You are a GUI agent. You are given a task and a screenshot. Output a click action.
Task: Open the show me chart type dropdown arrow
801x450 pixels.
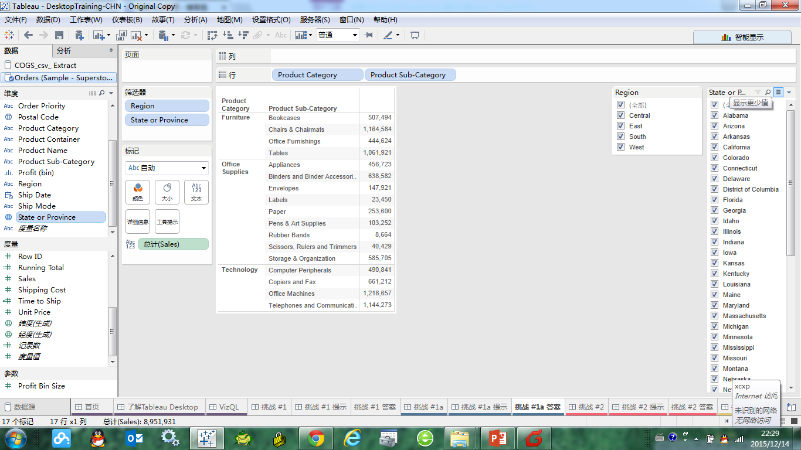310,35
